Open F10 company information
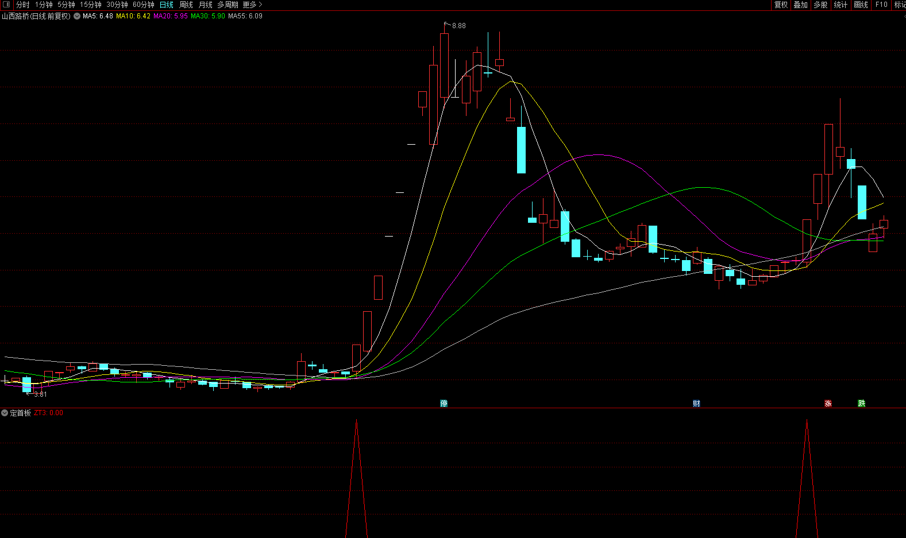The height and width of the screenshot is (538, 906). pyautogui.click(x=881, y=5)
